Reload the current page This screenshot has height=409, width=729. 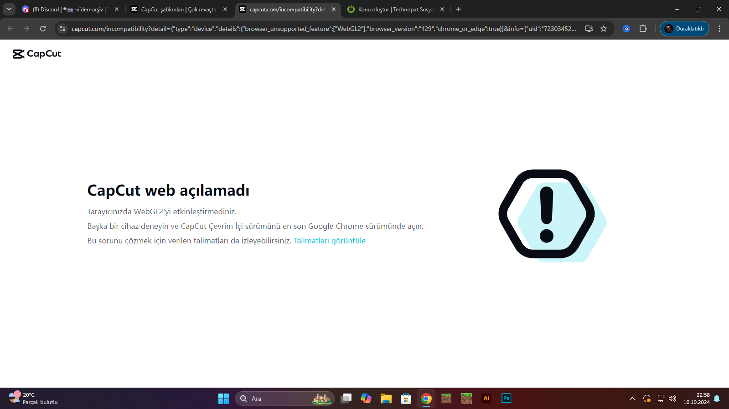tap(43, 29)
